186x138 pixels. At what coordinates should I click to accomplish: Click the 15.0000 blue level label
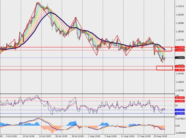coord(180,113)
